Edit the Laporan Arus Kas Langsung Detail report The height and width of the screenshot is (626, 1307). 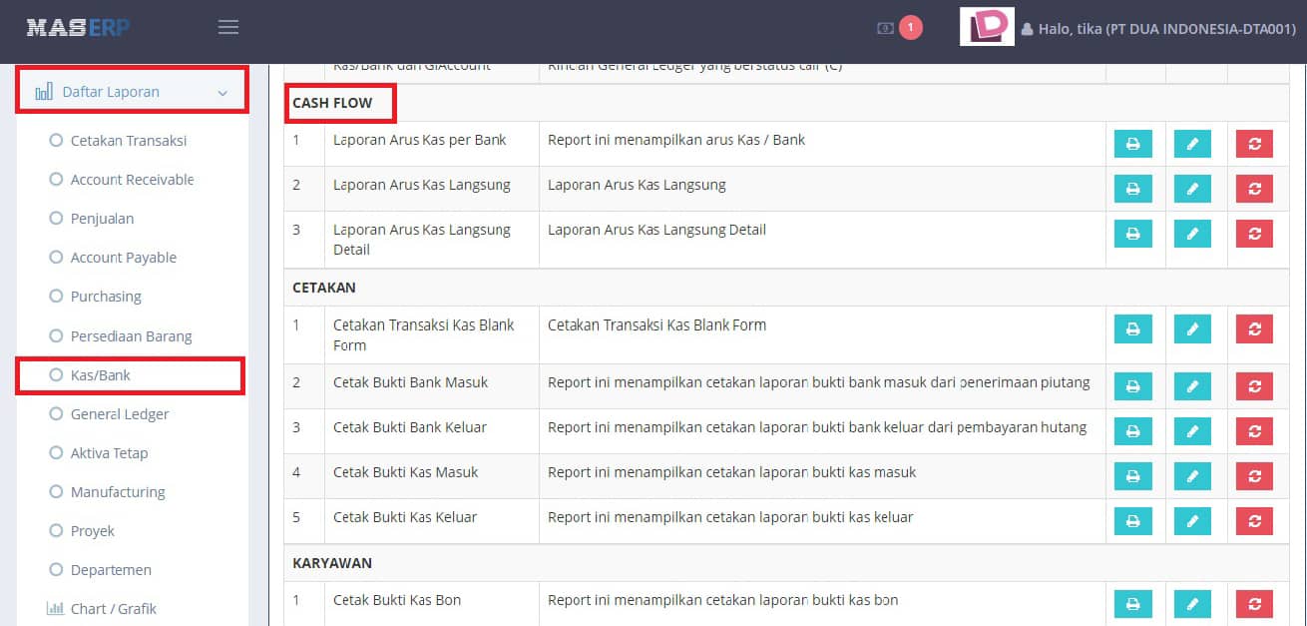(1193, 234)
